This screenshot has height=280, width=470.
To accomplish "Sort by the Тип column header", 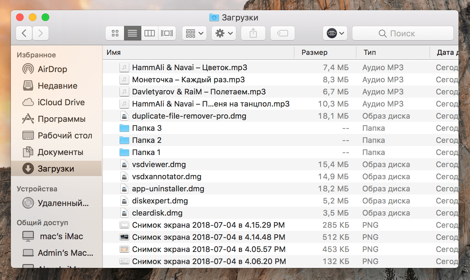I will tap(393, 52).
